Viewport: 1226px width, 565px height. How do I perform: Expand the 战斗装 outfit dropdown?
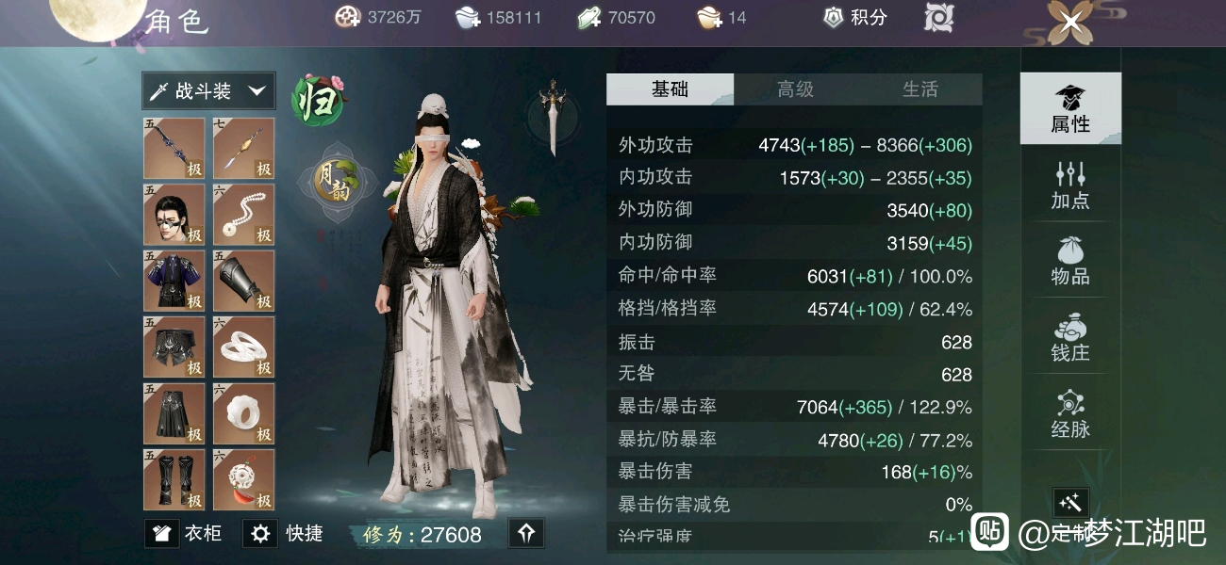209,91
